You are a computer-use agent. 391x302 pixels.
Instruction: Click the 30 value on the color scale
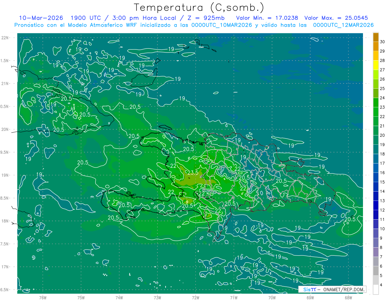point(383,42)
